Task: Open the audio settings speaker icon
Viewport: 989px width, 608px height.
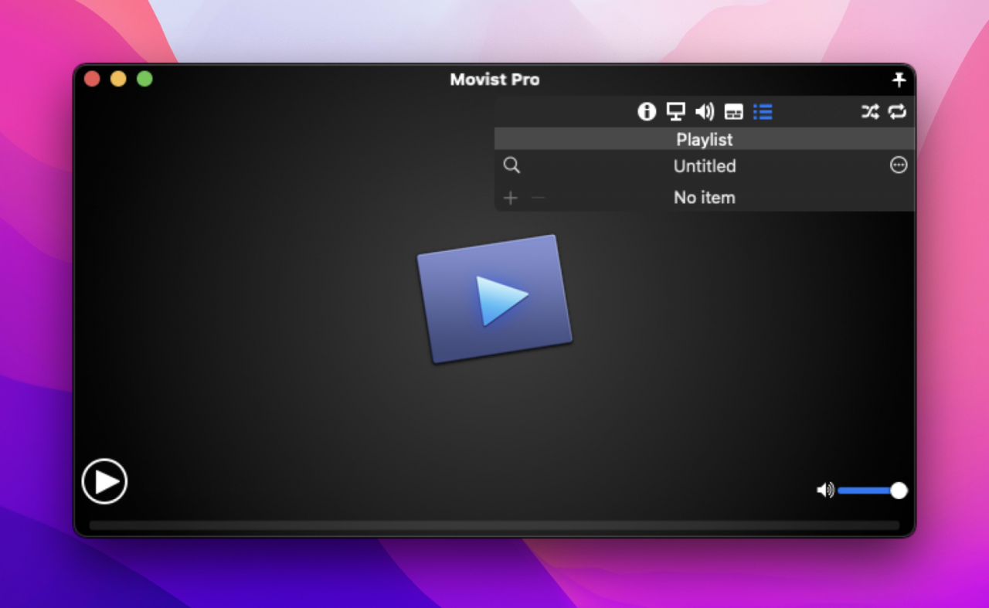Action: tap(705, 112)
